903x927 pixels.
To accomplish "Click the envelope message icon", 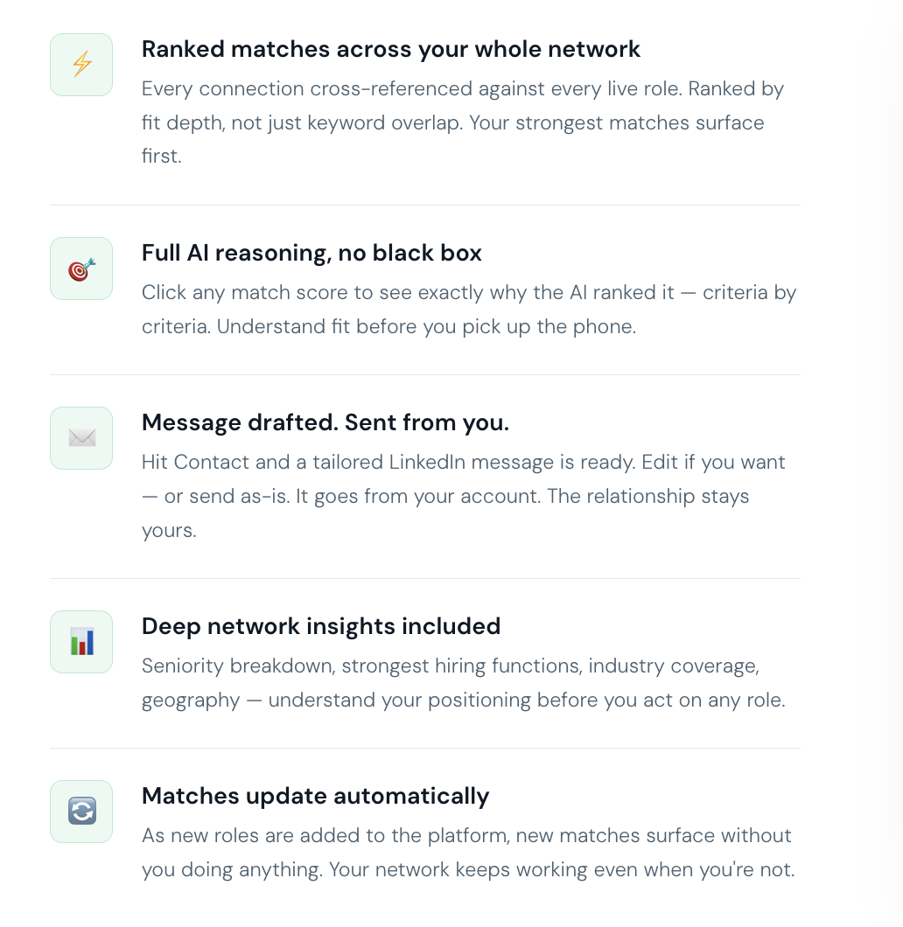I will (x=81, y=438).
